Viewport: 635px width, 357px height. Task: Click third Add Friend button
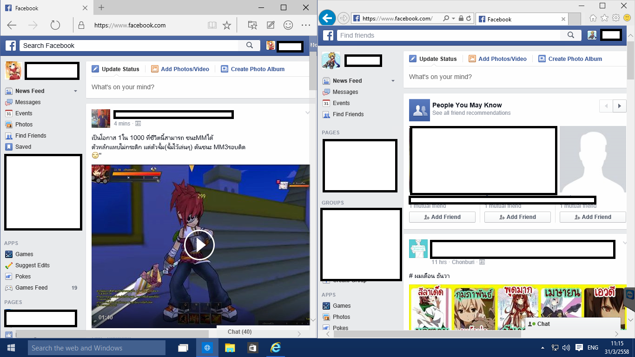coord(593,217)
